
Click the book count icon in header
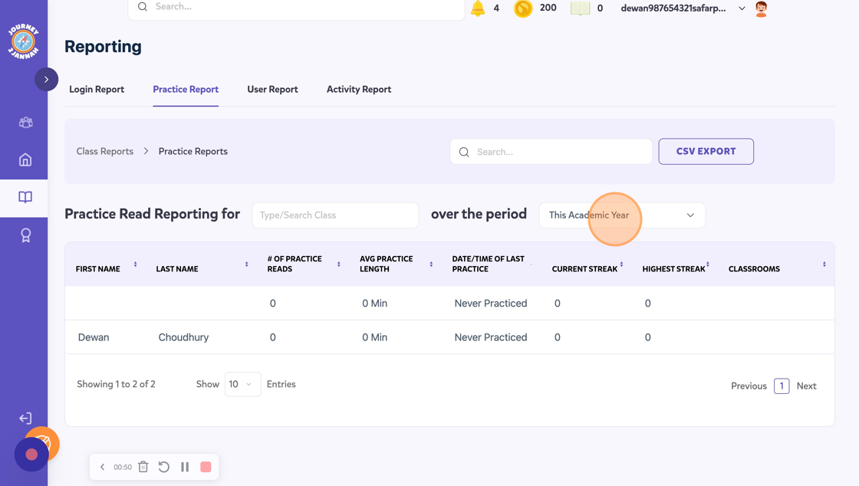580,8
